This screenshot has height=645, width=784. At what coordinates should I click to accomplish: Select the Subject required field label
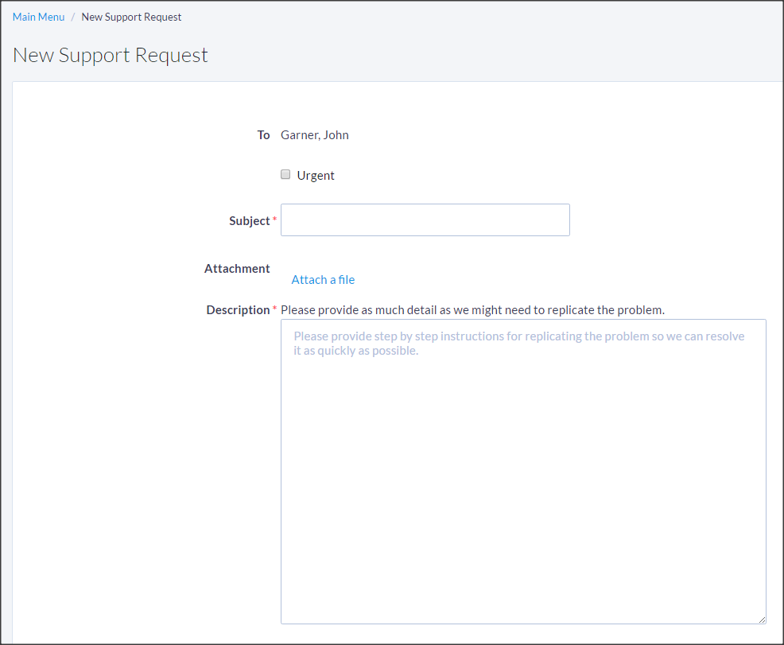coord(250,220)
